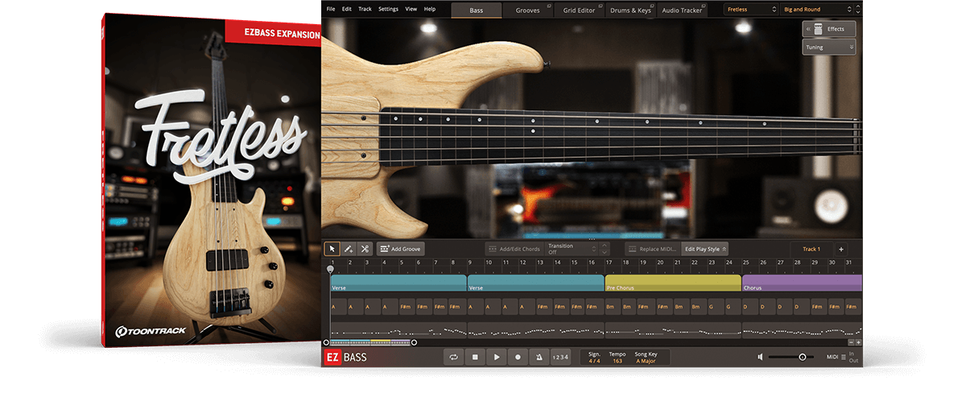Image resolution: width=966 pixels, height=393 pixels.
Task: Add a new track with plus icon
Action: [x=840, y=250]
